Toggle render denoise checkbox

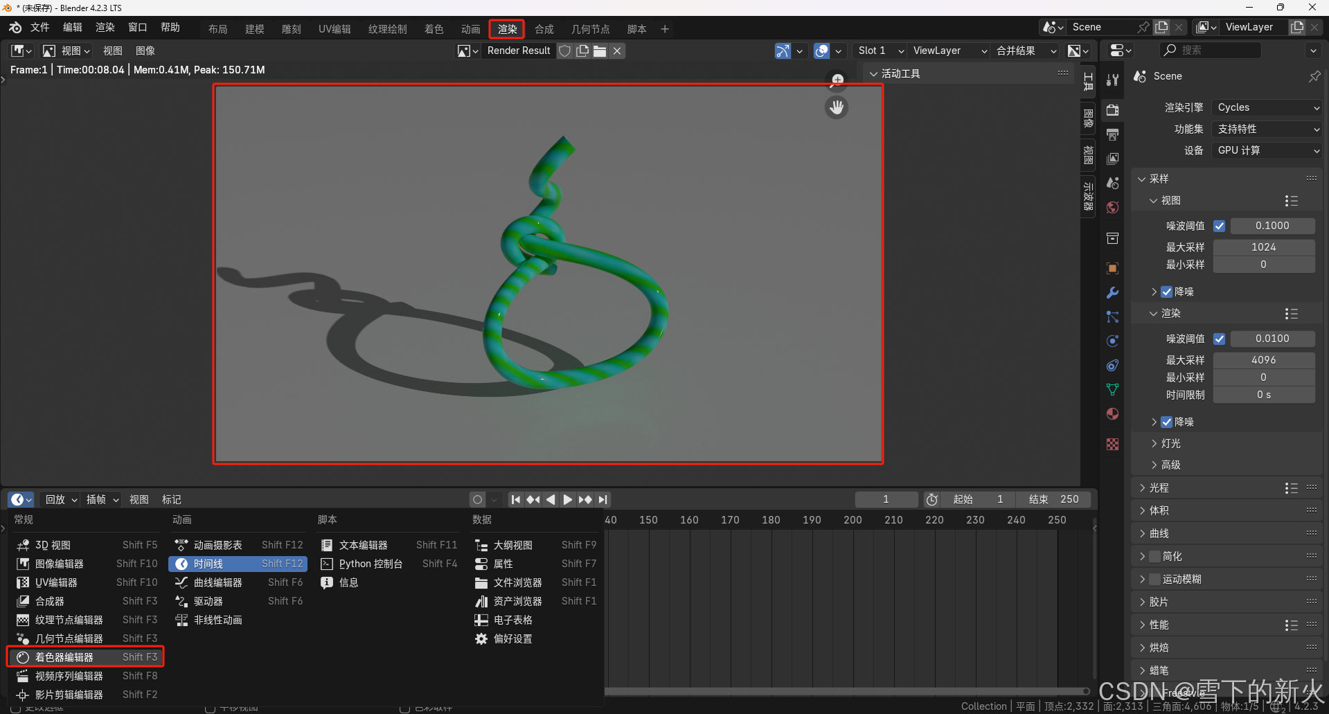tap(1167, 422)
